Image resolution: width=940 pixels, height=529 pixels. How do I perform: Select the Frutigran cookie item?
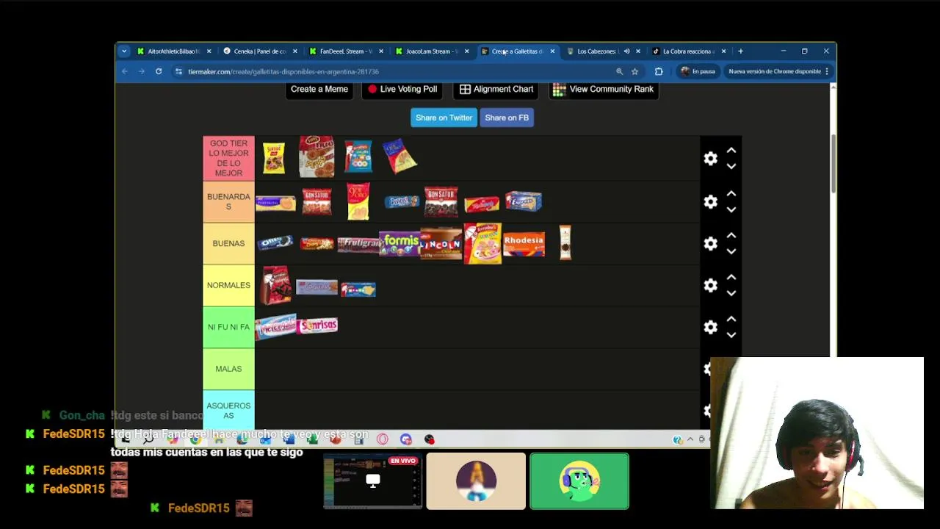(358, 244)
